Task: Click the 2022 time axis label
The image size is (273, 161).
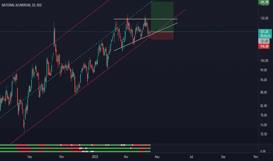Action: pyautogui.click(x=95, y=157)
